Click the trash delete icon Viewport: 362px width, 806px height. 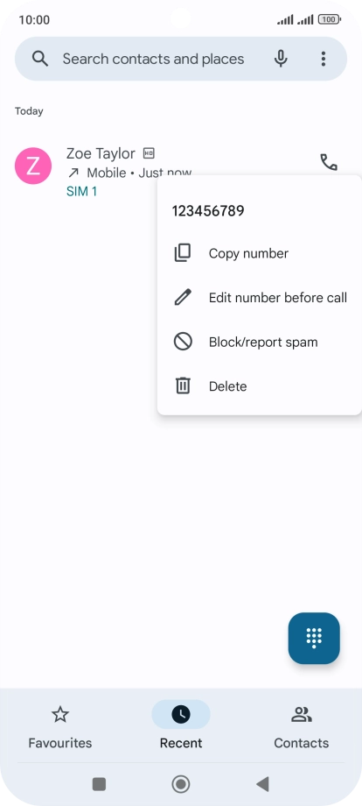[x=183, y=385]
